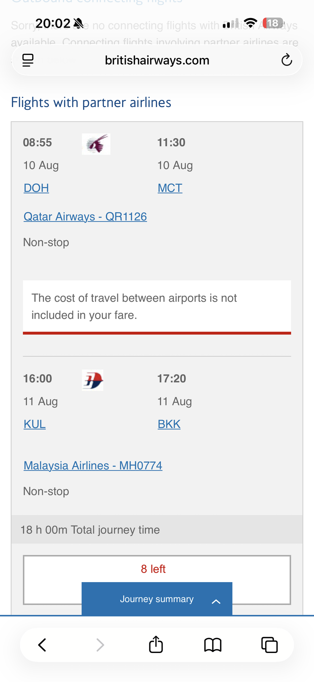Viewport: 314px width, 682px height.
Task: Open the DOH airport link
Action: tap(36, 188)
